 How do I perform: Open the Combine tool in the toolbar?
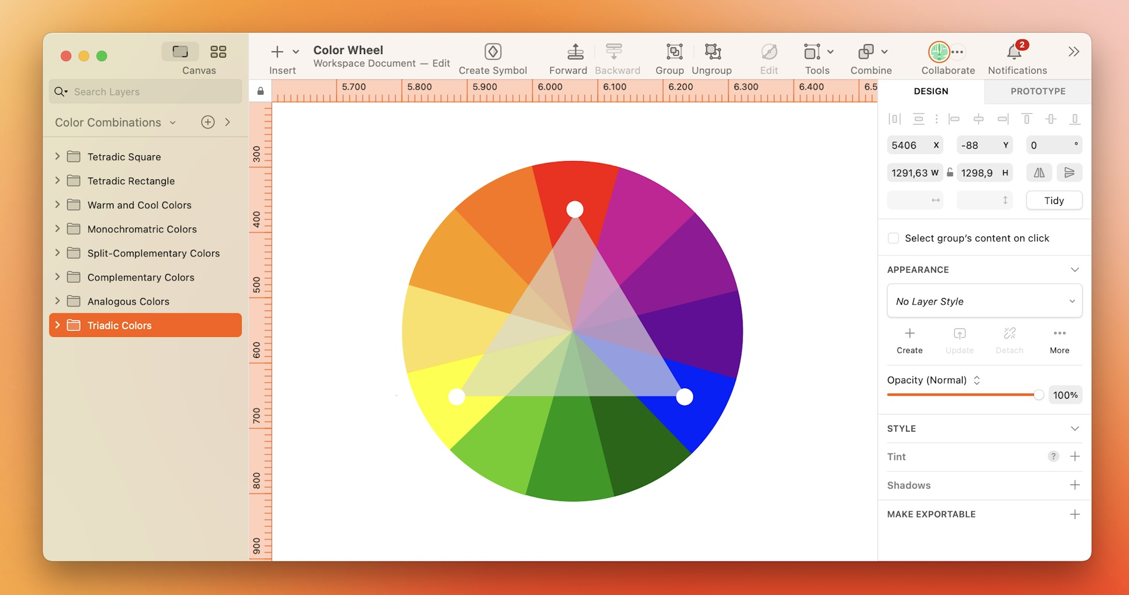click(x=869, y=52)
